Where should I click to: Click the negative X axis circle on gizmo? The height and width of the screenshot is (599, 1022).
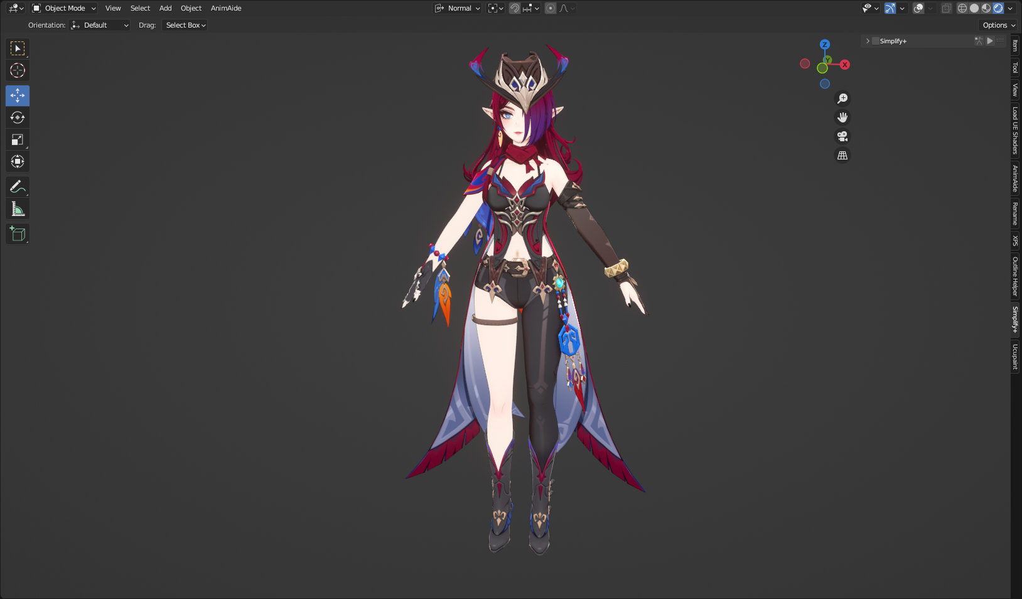click(x=805, y=63)
